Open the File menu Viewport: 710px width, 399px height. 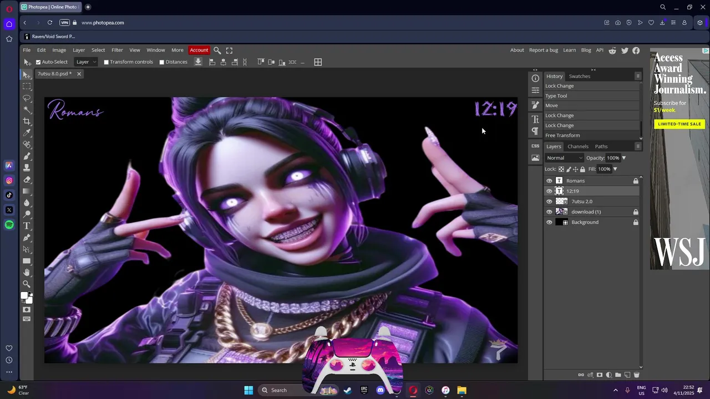(27, 50)
